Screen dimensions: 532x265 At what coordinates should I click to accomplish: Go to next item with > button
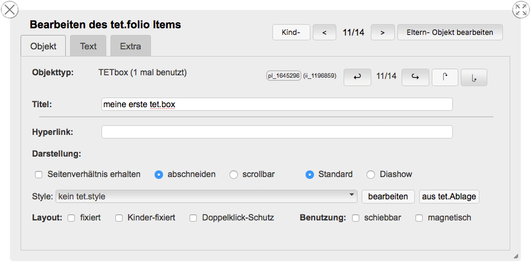click(383, 33)
